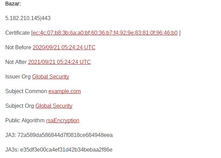Click the "Public Algorithm" label text

tap(25, 121)
